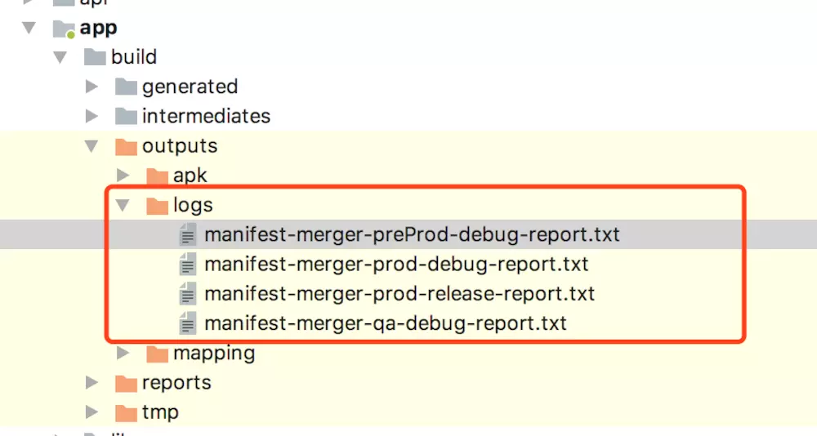This screenshot has height=436, width=817.
Task: Expand the generated folder arrow
Action: pyautogui.click(x=92, y=87)
